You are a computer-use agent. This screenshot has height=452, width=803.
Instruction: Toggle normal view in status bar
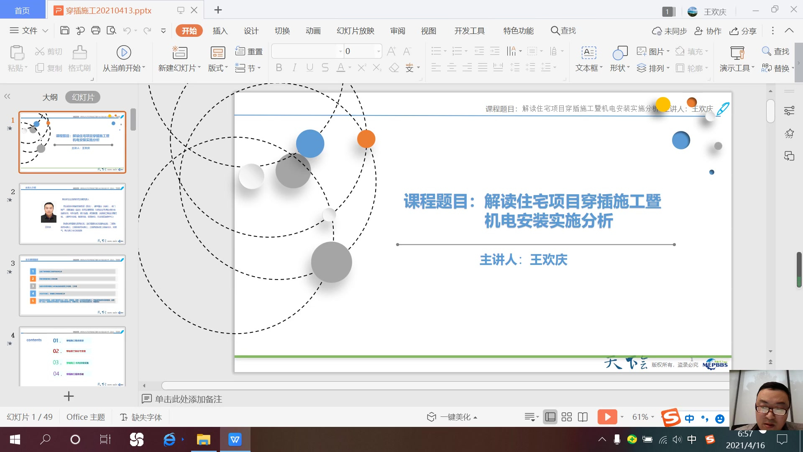click(550, 417)
